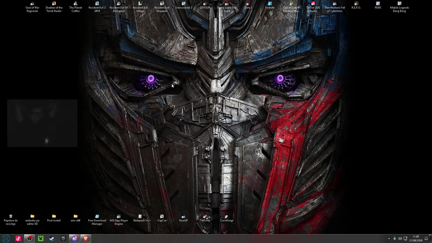Click the dark webcam preview thumbnail

(42, 123)
